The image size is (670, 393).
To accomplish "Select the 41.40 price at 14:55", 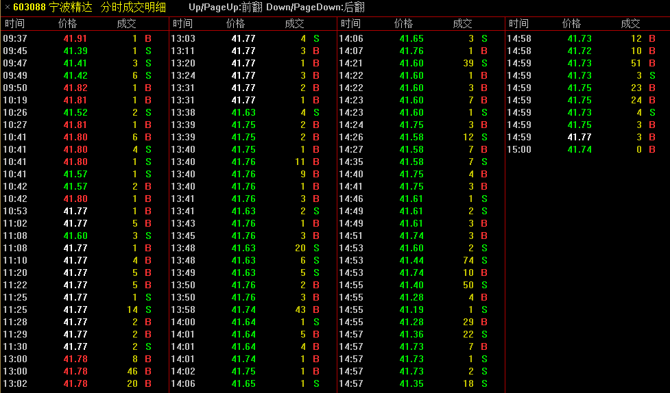I will pos(411,285).
